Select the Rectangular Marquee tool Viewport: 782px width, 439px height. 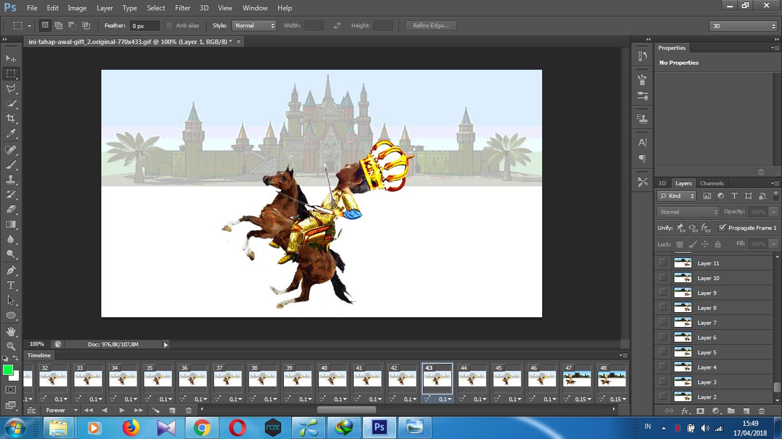pyautogui.click(x=11, y=74)
